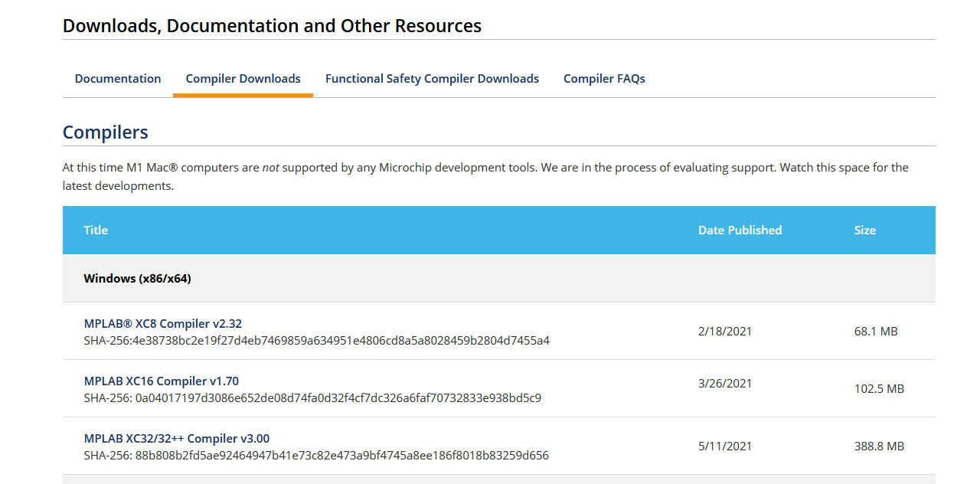The height and width of the screenshot is (484, 967).
Task: Select the Windows (x86/x64) section row
Action: point(499,278)
